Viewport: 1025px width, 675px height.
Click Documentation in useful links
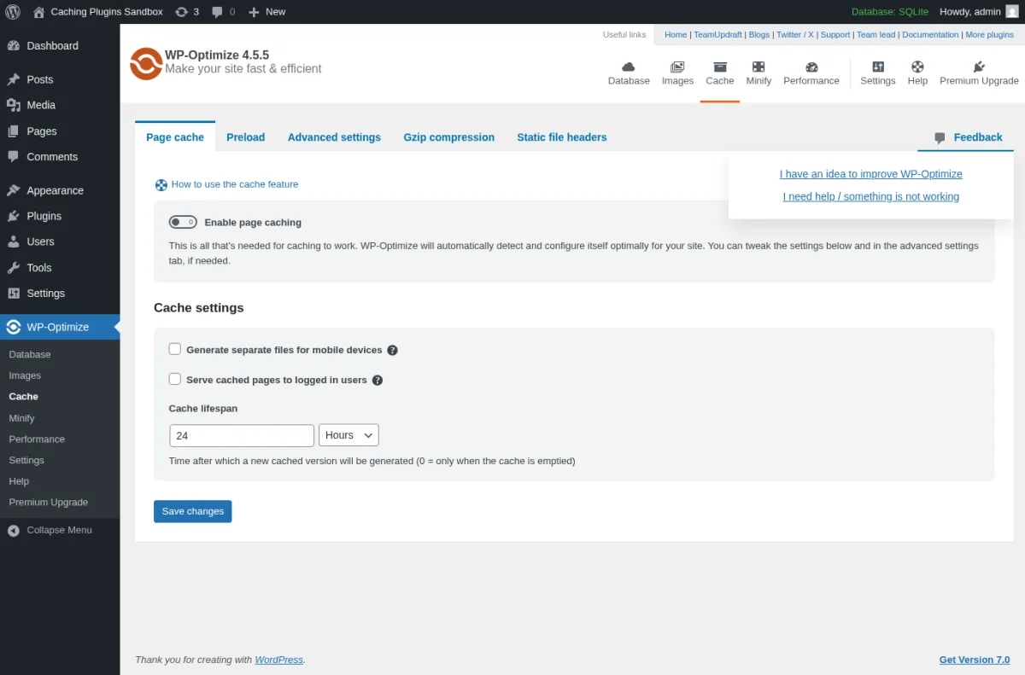click(x=930, y=35)
